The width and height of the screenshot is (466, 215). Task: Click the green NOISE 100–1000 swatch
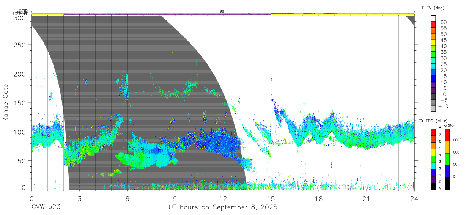(x=447, y=159)
